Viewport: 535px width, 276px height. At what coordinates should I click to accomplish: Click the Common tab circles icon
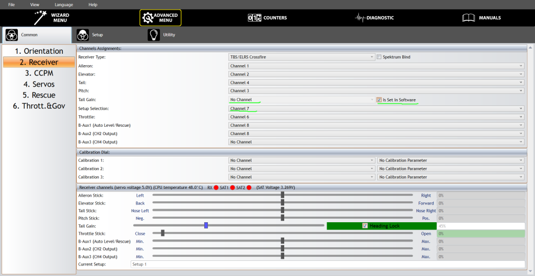click(11, 35)
